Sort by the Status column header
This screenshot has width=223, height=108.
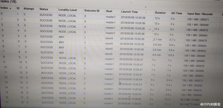pos(44,9)
